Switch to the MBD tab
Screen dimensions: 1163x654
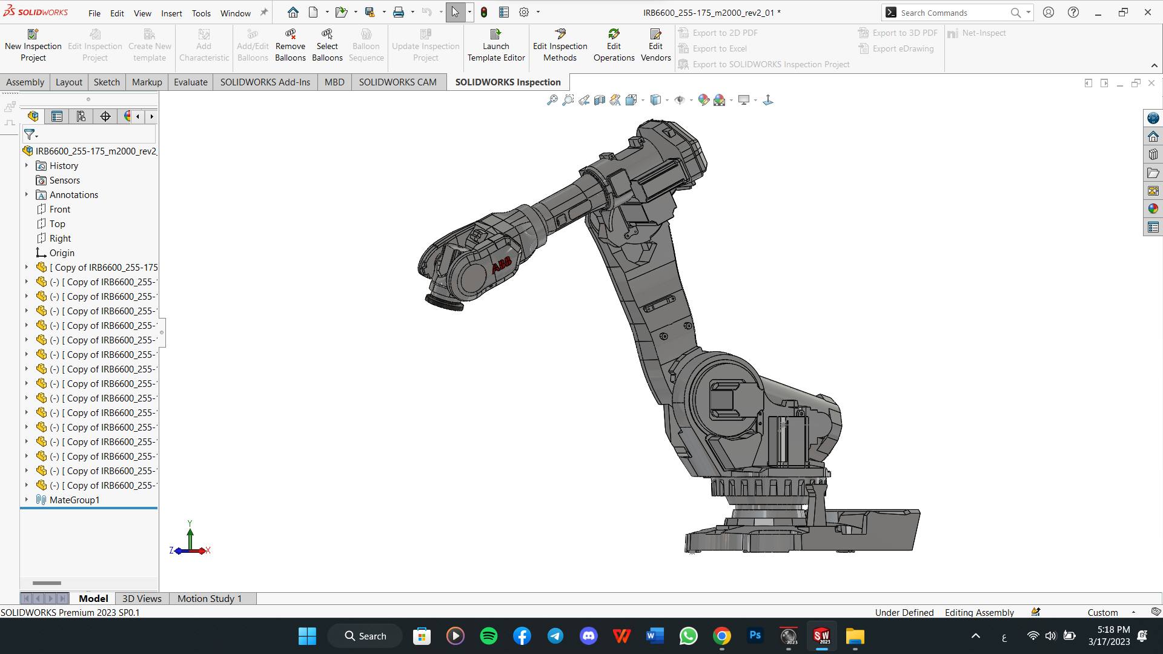tap(334, 82)
